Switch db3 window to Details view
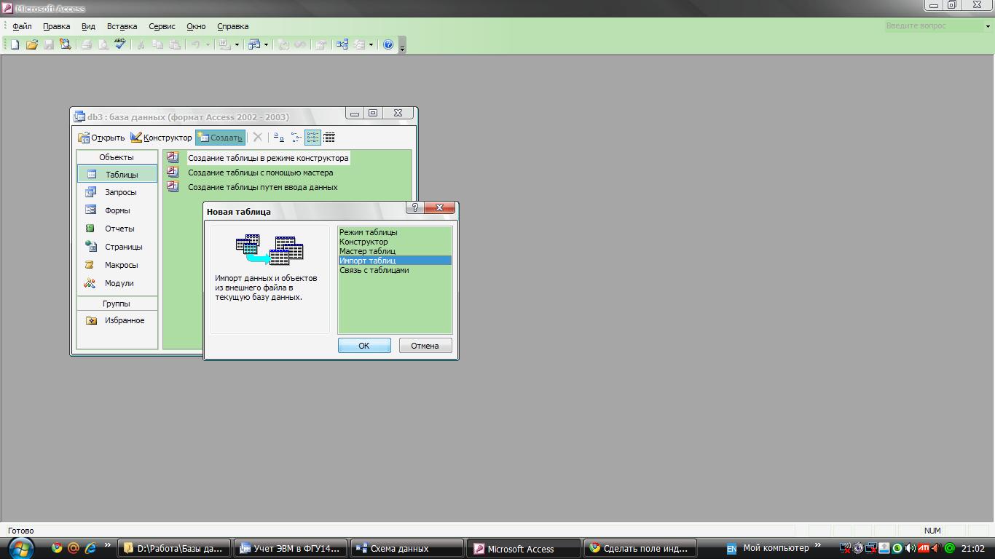995x559 pixels. click(x=329, y=137)
